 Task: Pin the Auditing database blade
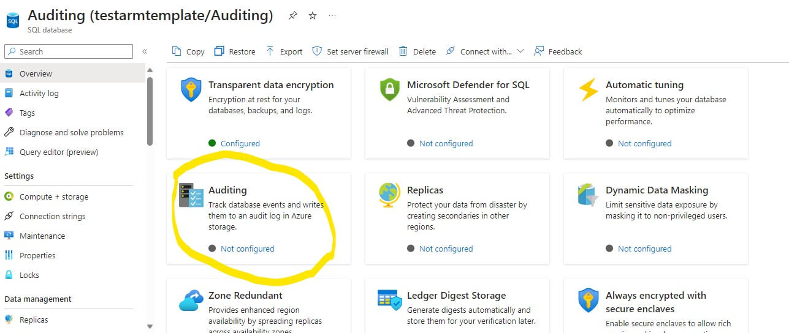pos(293,16)
